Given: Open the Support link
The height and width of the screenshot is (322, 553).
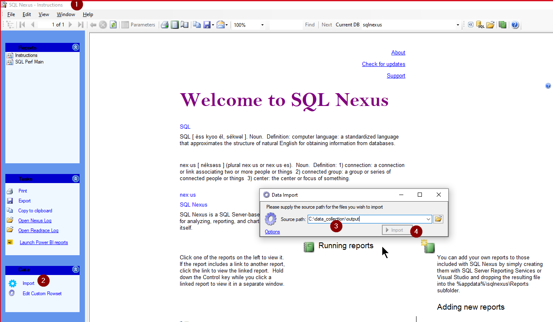Looking at the screenshot, I should (x=396, y=75).
